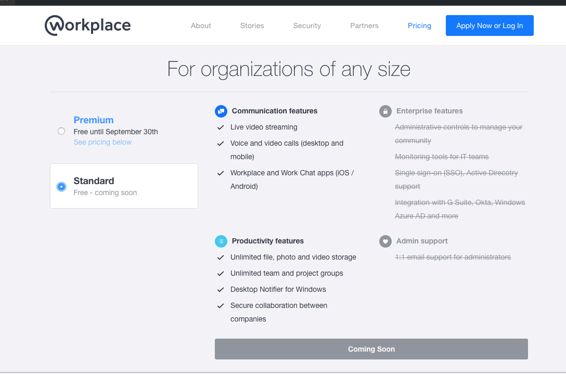Screen dimensions: 566x374
Task: Click the Apply Now or Log In button
Action: click(490, 25)
